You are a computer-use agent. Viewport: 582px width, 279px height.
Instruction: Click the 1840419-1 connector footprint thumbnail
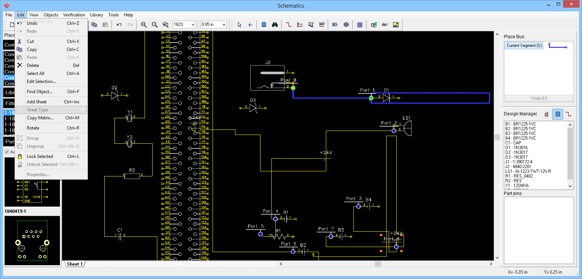click(32, 240)
